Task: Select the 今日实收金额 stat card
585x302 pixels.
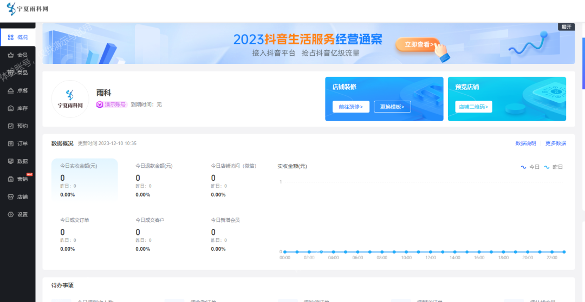Action: [84, 179]
